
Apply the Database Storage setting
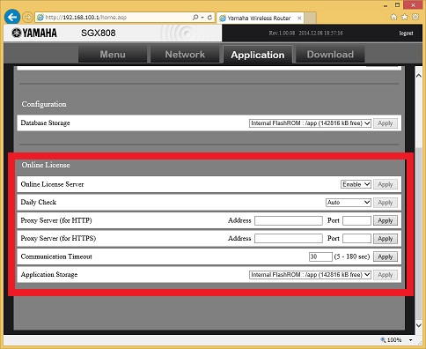386,123
